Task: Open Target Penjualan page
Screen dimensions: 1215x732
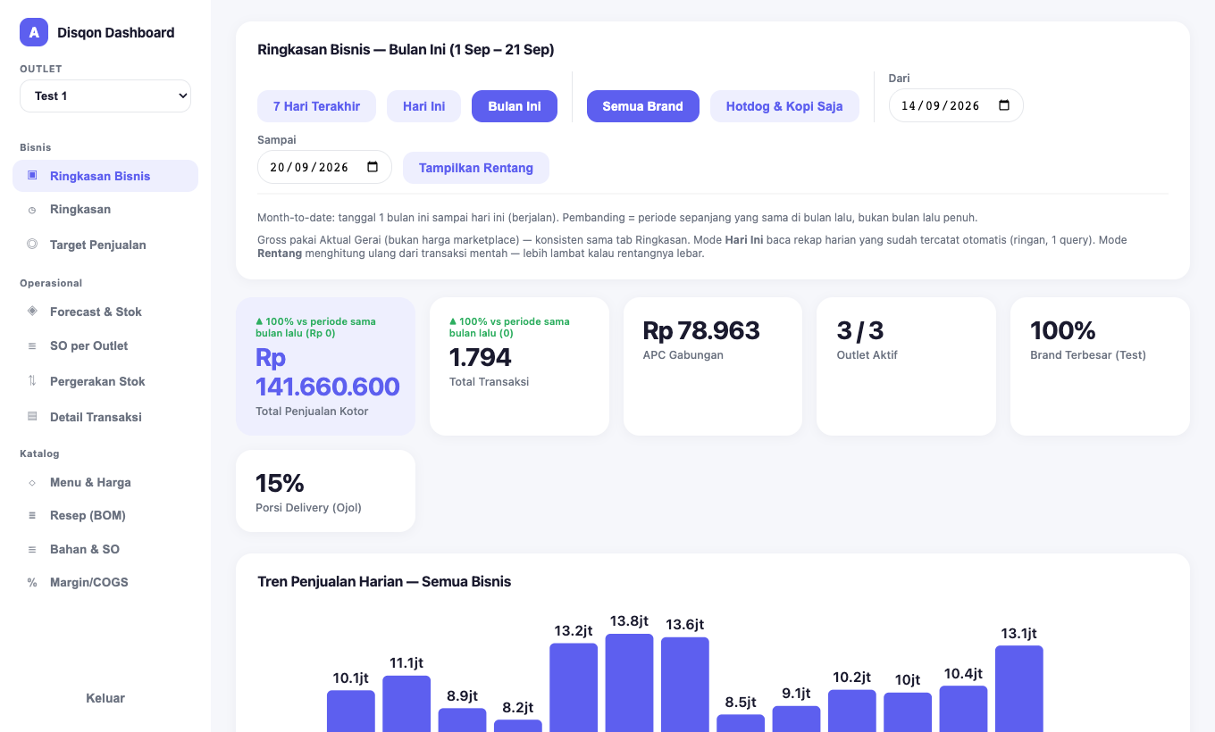Action: [x=105, y=245]
